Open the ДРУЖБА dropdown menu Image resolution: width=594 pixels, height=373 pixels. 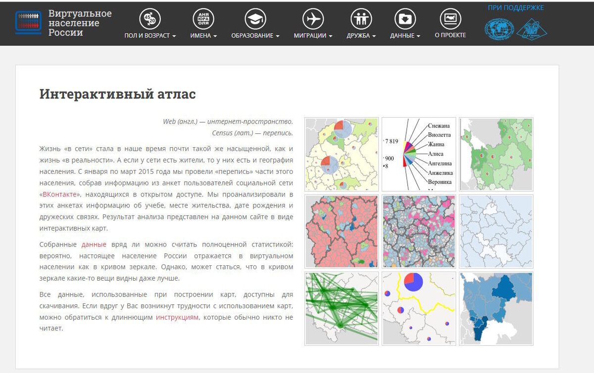(x=361, y=36)
